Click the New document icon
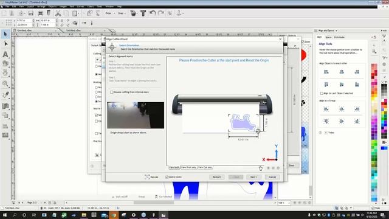 coord(4,13)
